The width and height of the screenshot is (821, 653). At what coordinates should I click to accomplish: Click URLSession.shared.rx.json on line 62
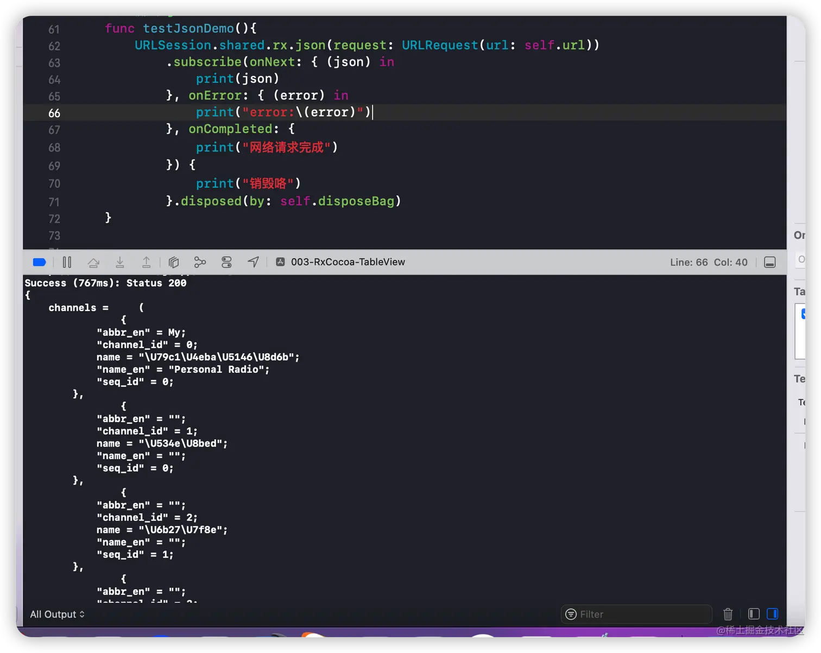230,45
